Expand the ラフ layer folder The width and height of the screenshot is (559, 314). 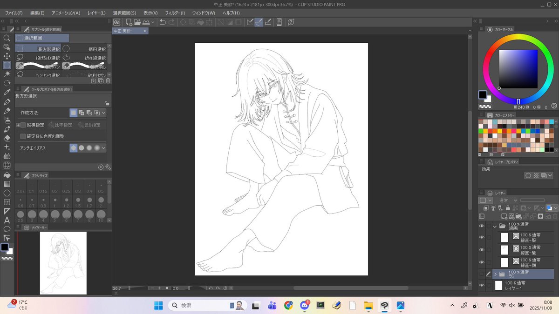pyautogui.click(x=495, y=274)
